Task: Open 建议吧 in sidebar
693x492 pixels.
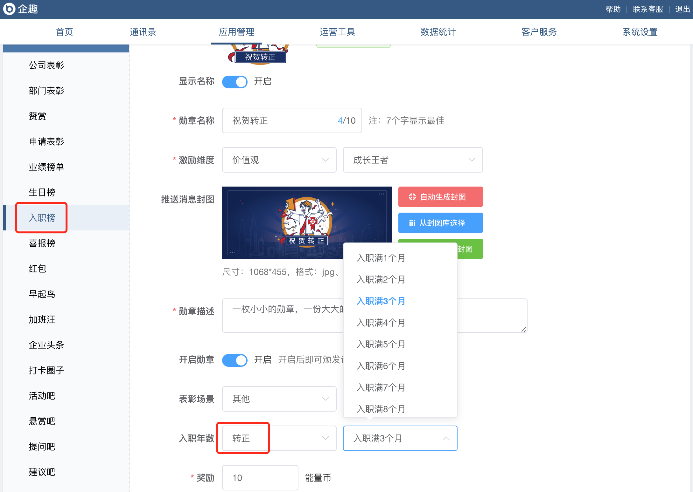Action: (x=66, y=472)
